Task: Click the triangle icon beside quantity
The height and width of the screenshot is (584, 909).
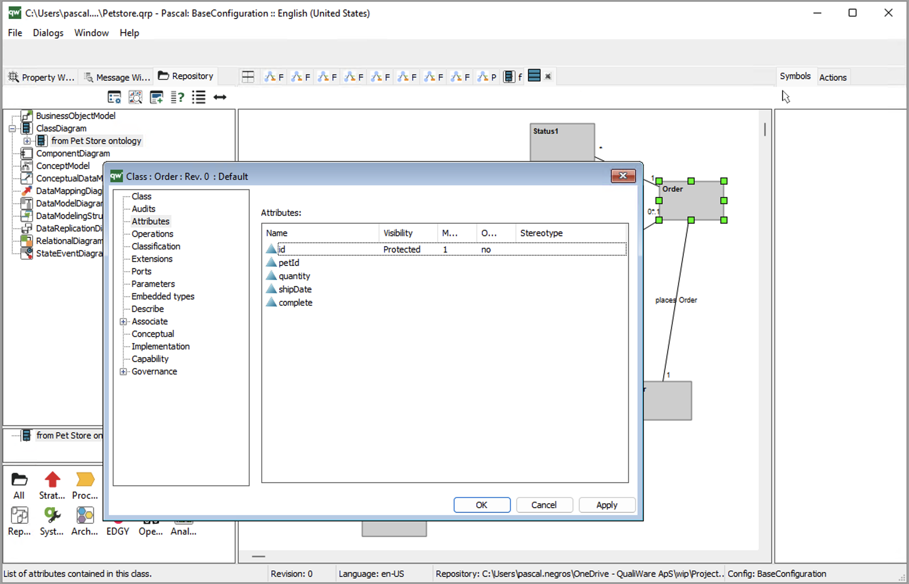Action: 271,276
